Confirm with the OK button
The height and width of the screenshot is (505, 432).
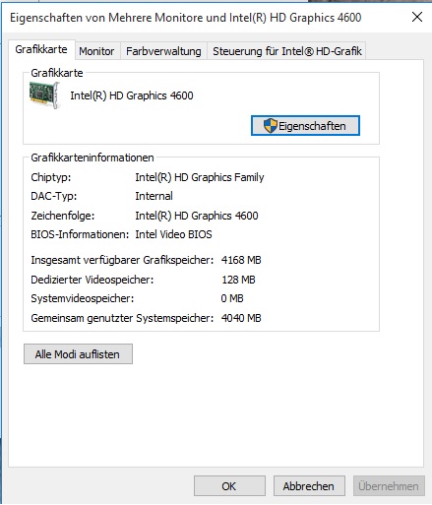(229, 486)
